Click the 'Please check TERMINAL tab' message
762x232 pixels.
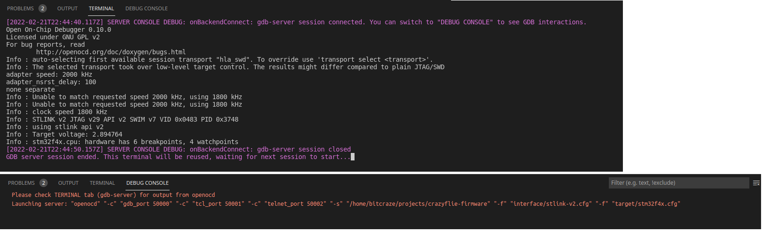(x=113, y=195)
